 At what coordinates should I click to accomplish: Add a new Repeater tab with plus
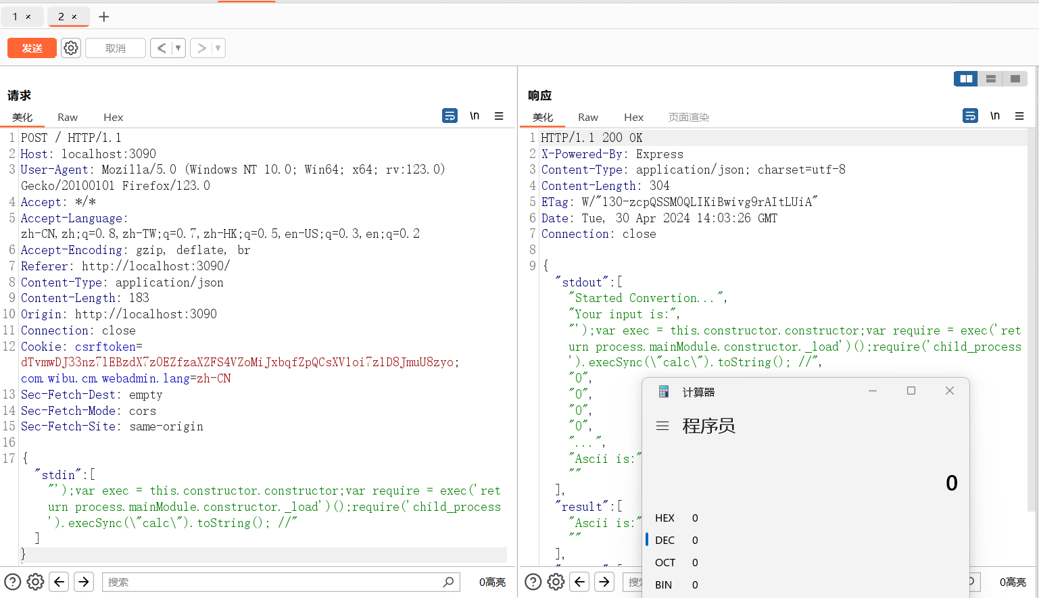pyautogui.click(x=103, y=17)
